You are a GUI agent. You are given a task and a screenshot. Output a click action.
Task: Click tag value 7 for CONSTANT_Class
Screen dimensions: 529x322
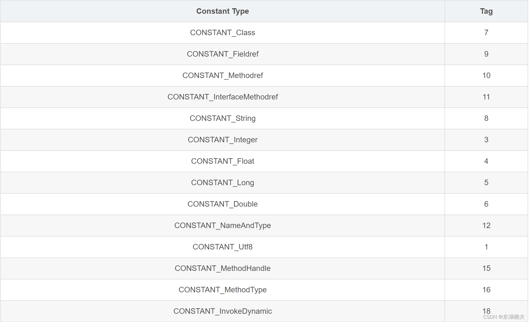(486, 33)
